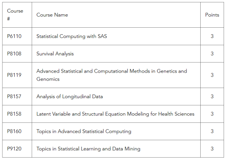Screen dimensions: 226x161
Task: Click Latent Variable and Structural Equation Modeling
Action: point(115,114)
